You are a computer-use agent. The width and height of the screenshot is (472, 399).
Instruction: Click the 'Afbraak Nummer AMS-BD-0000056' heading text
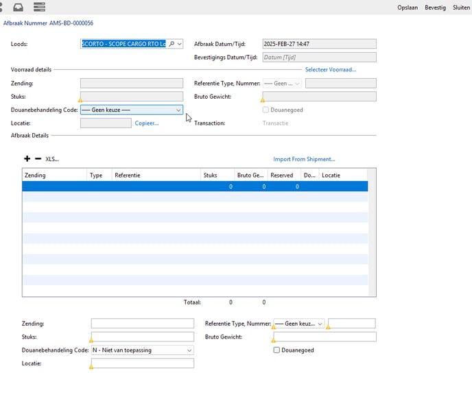click(48, 23)
